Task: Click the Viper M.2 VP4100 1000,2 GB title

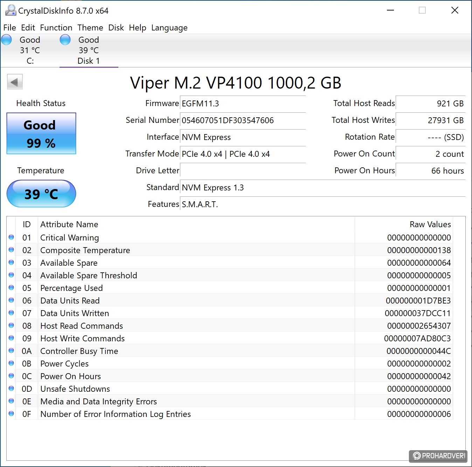Action: (236, 83)
